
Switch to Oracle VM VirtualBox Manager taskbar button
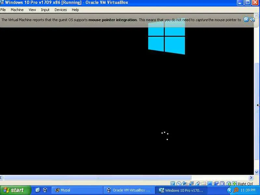click(129, 190)
